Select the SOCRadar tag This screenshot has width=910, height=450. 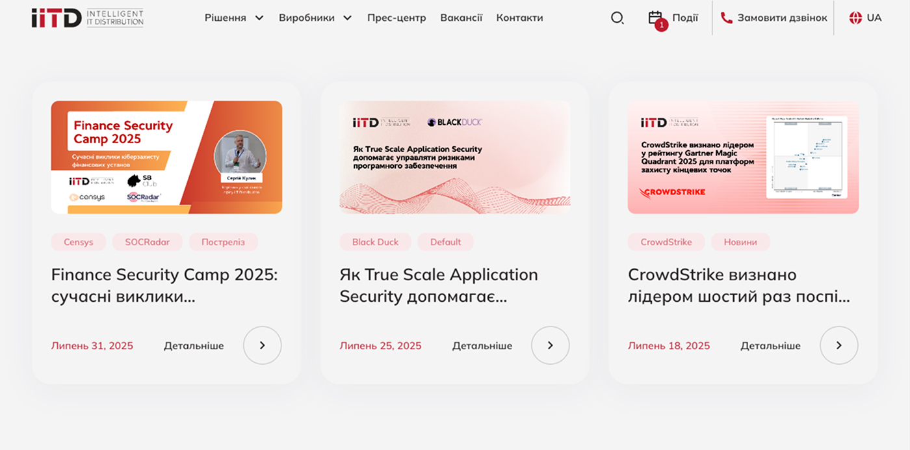point(147,242)
